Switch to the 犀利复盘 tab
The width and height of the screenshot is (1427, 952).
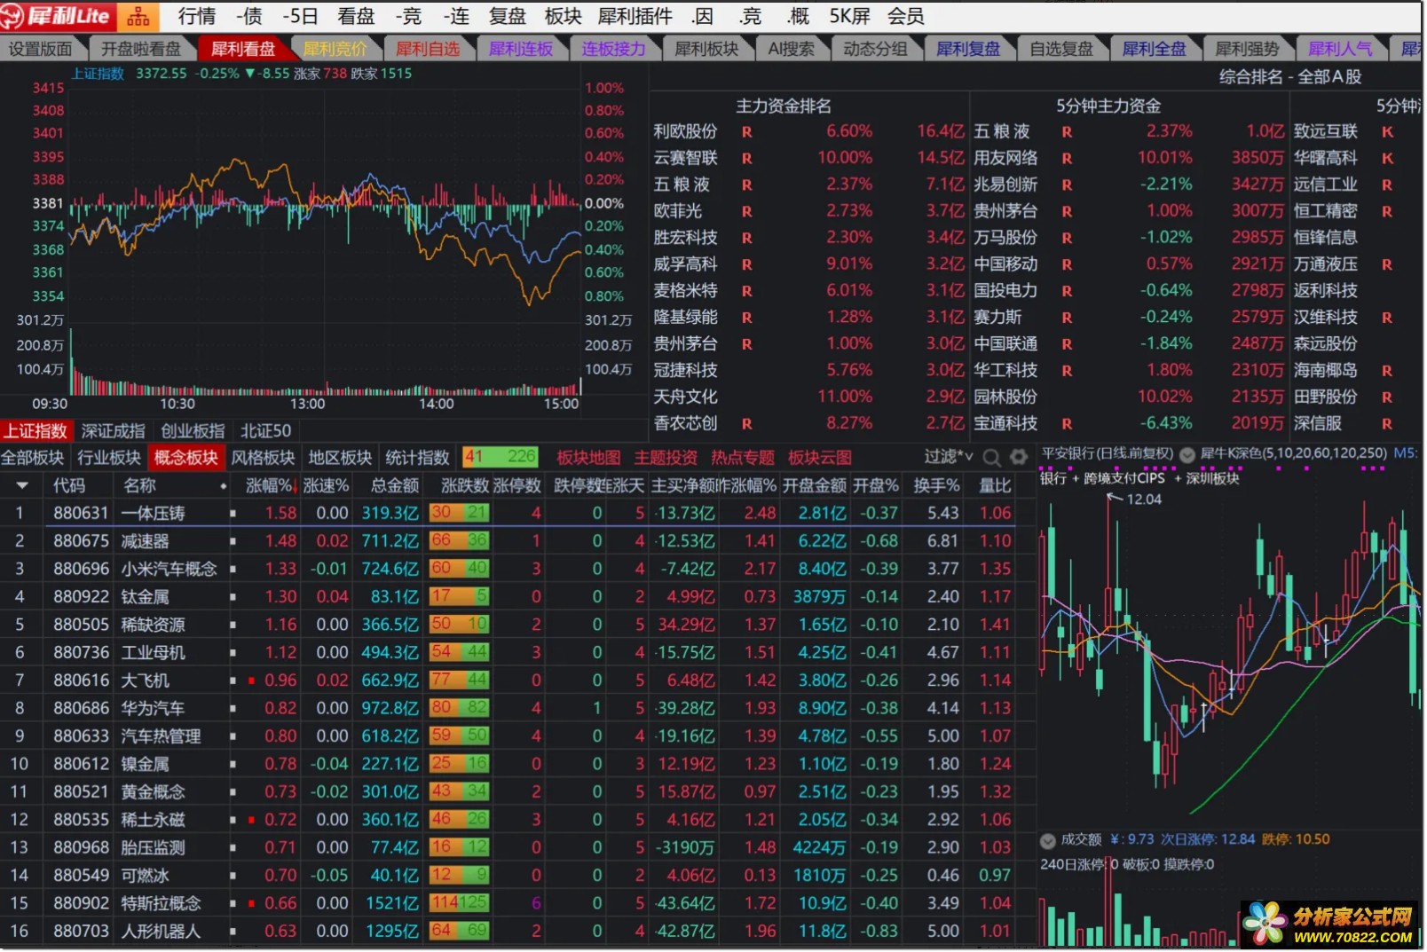[x=968, y=50]
